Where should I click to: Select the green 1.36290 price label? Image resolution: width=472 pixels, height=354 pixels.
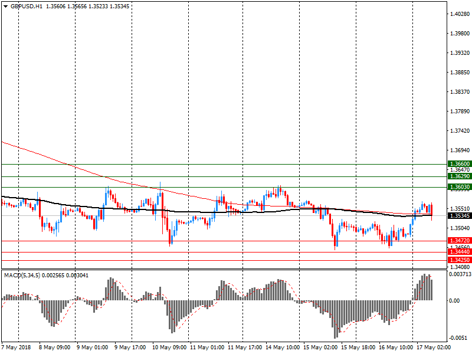click(x=459, y=176)
